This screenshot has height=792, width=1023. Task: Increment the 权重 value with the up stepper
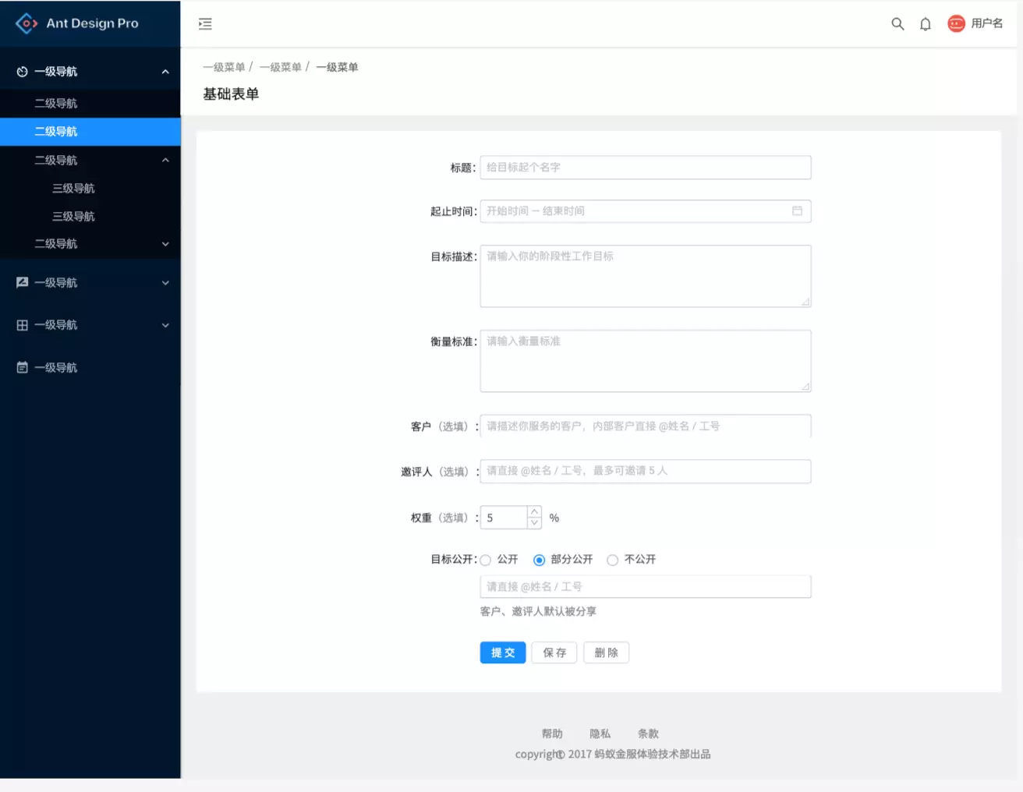[534, 513]
